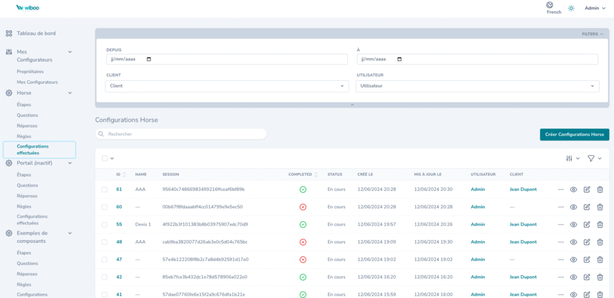
Task: Open the Admin user menu
Action: point(594,8)
